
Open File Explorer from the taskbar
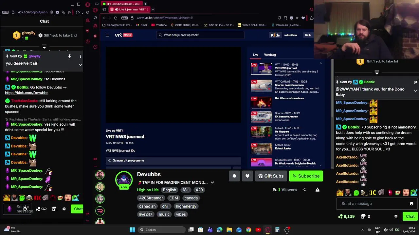[x=229, y=230]
